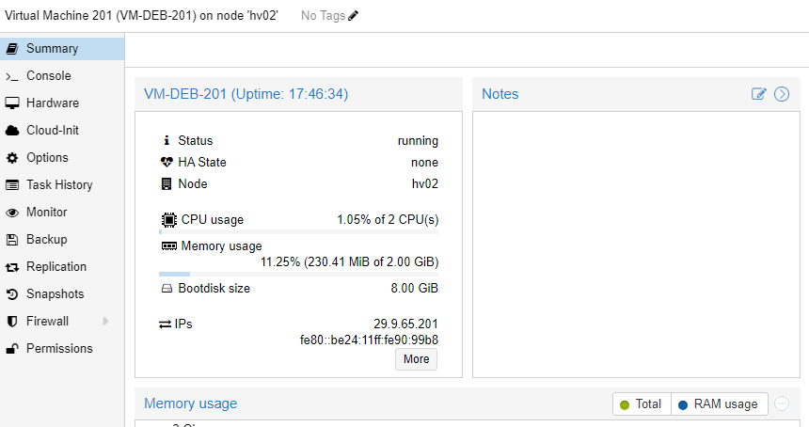This screenshot has height=427, width=809.
Task: Collapse the Notes panel with arrow icon
Action: (781, 94)
